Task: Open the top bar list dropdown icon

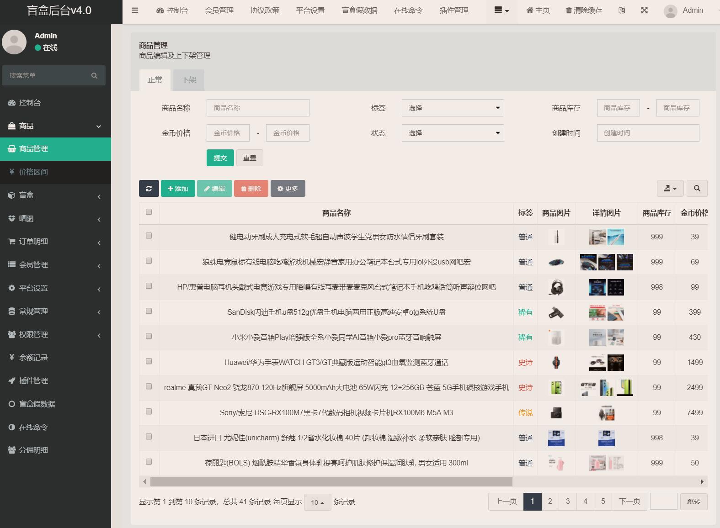Action: tap(501, 10)
